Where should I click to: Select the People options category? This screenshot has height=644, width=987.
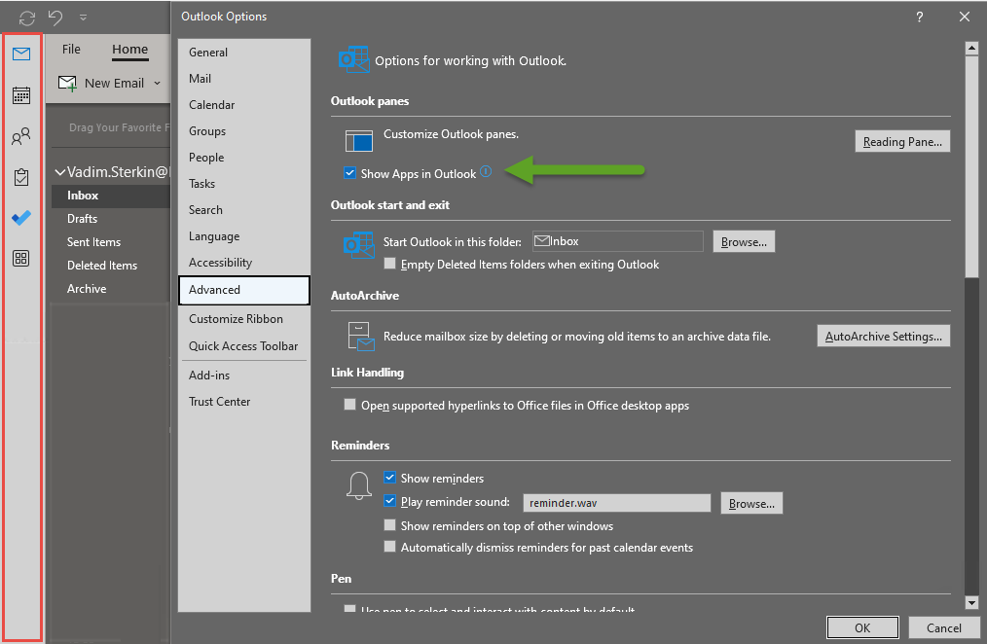244,158
